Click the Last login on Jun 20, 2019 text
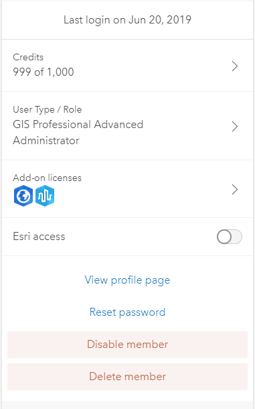255x409 pixels. (x=127, y=20)
